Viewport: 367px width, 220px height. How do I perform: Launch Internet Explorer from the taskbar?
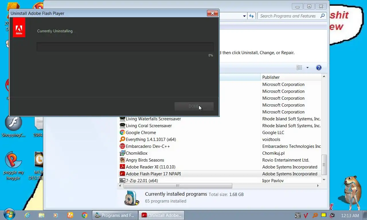click(x=27, y=215)
